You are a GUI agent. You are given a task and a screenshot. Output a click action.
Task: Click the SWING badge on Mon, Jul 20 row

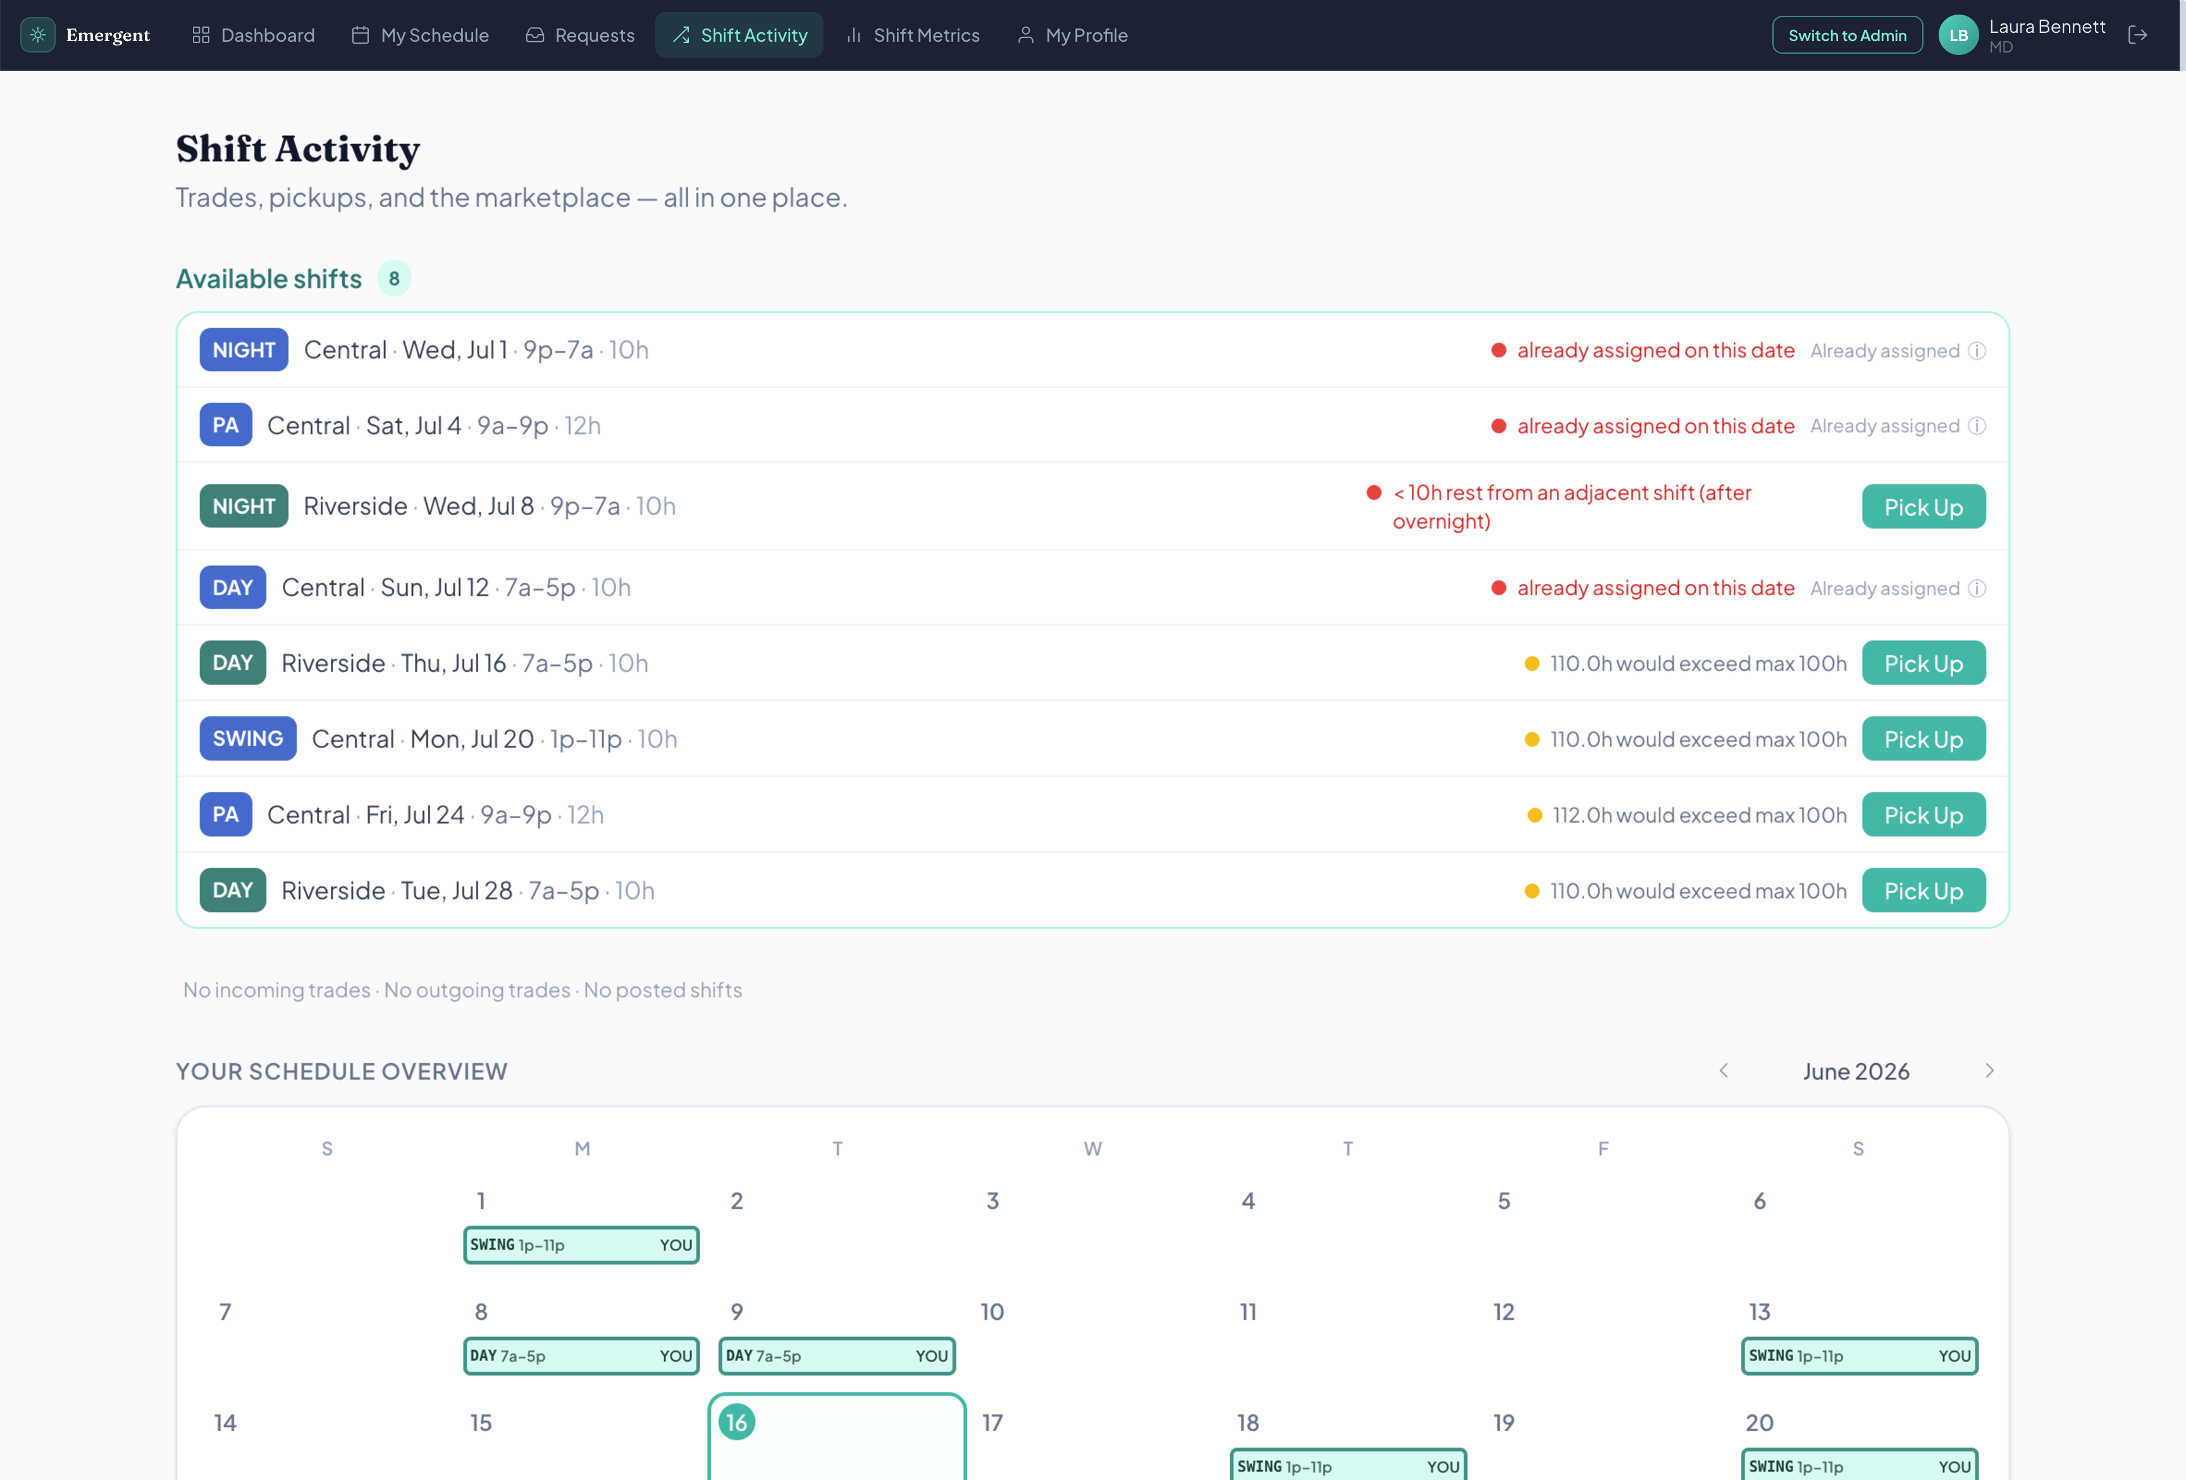pyautogui.click(x=247, y=738)
